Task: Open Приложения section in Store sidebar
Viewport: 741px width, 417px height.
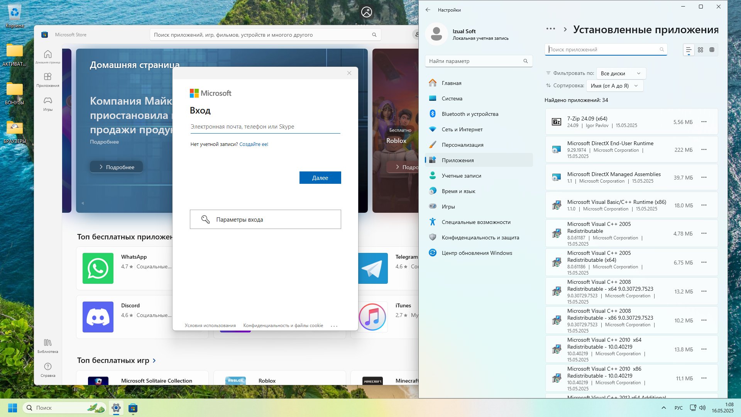Action: 48,80
